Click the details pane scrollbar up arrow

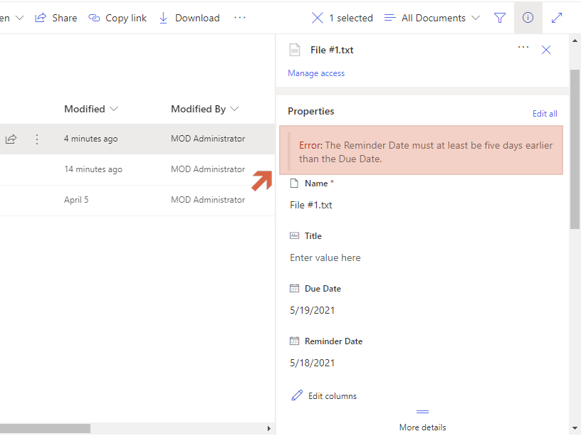[x=575, y=41]
